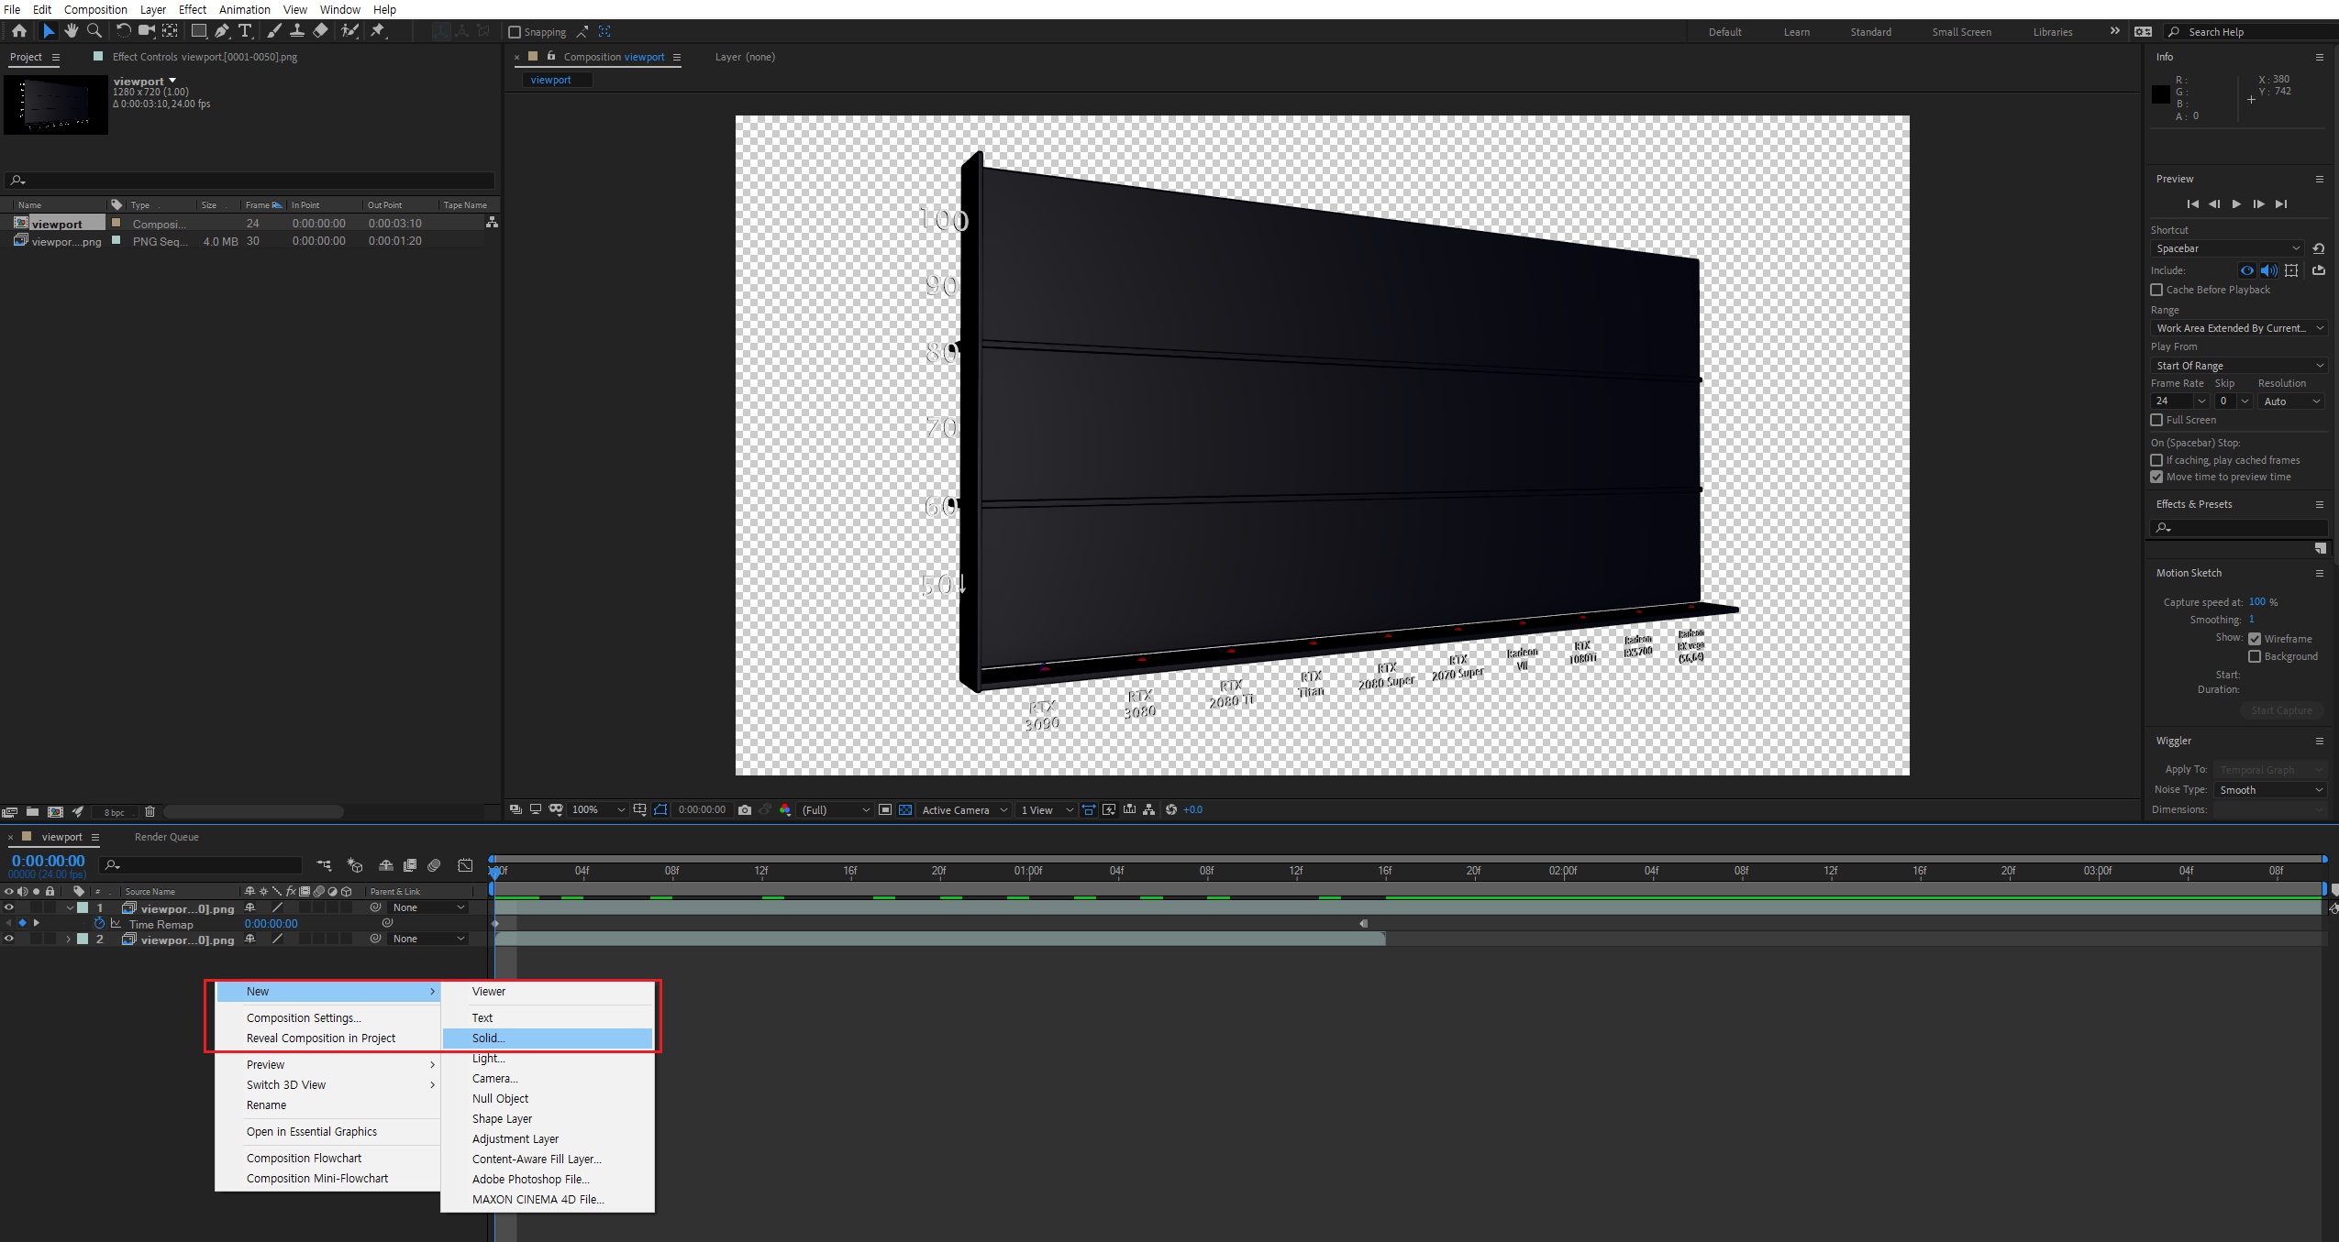2339x1242 pixels.
Task: Open the Noise Type Smooth dropdown
Action: pos(2270,790)
